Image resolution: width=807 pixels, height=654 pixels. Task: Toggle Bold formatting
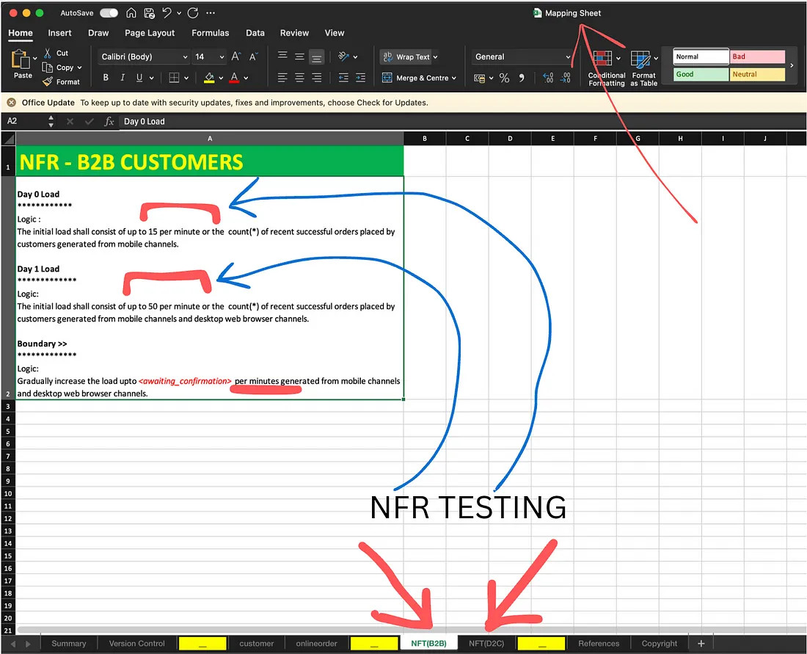pos(106,77)
